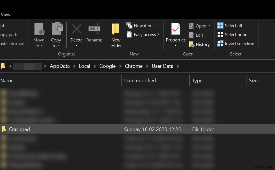
Task: Click the Easy access icon
Action: (x=129, y=34)
